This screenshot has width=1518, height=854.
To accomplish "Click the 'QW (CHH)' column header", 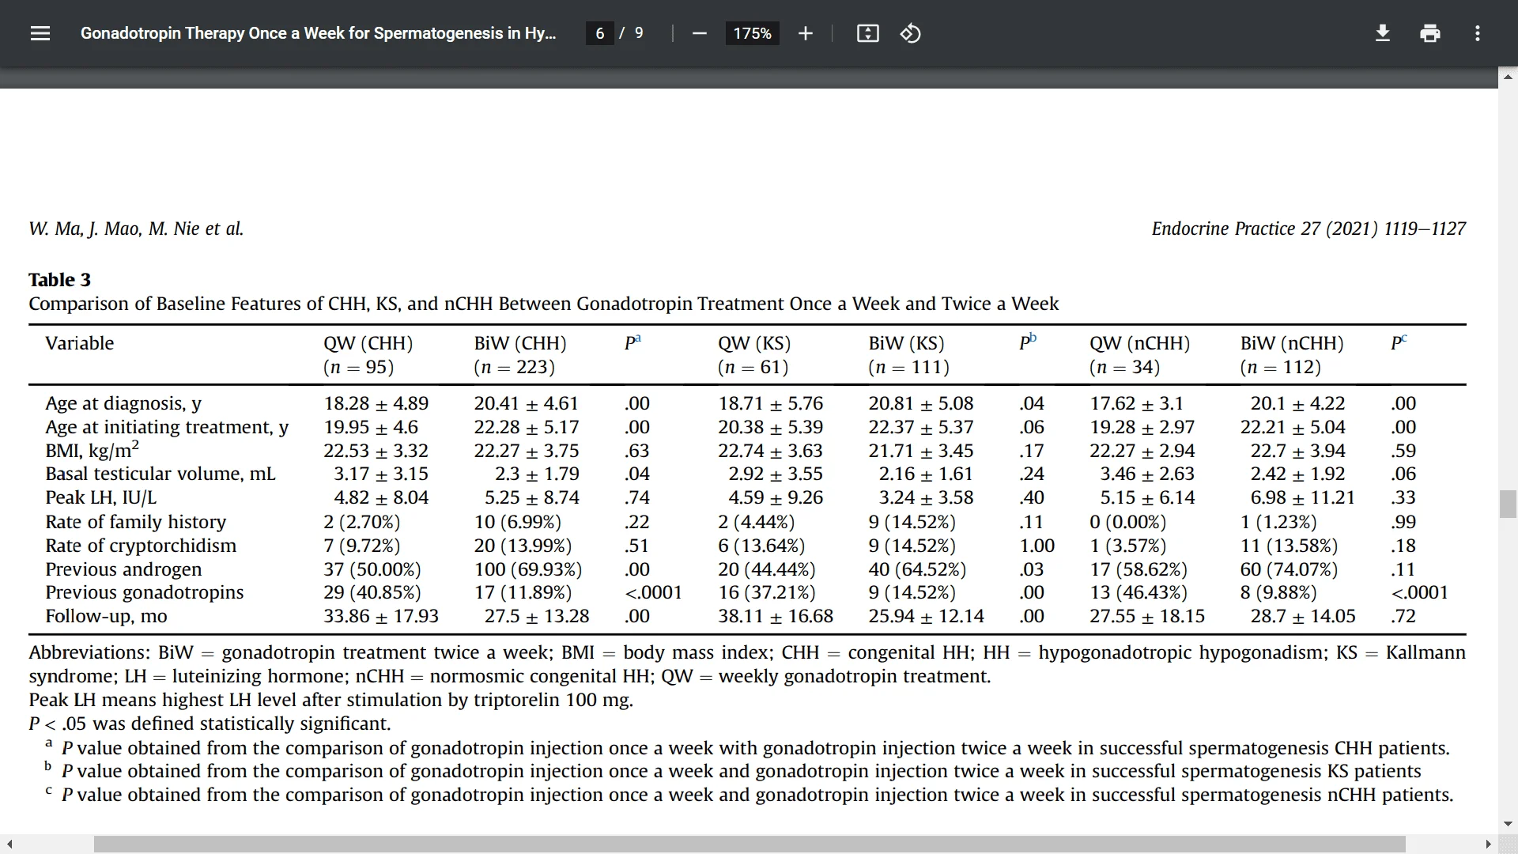I will 368,343.
